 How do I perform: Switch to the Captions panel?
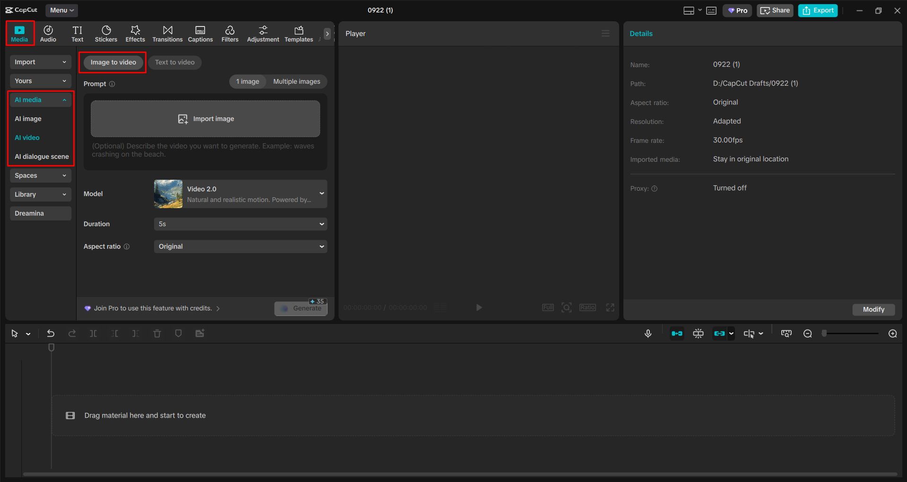pyautogui.click(x=200, y=33)
